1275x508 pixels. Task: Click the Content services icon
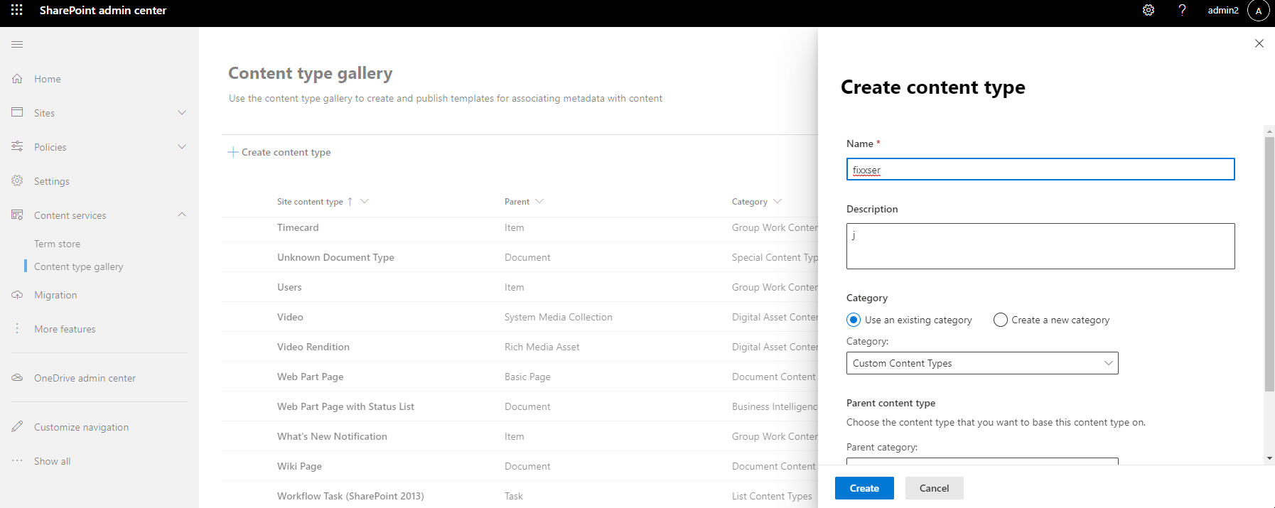coord(17,215)
